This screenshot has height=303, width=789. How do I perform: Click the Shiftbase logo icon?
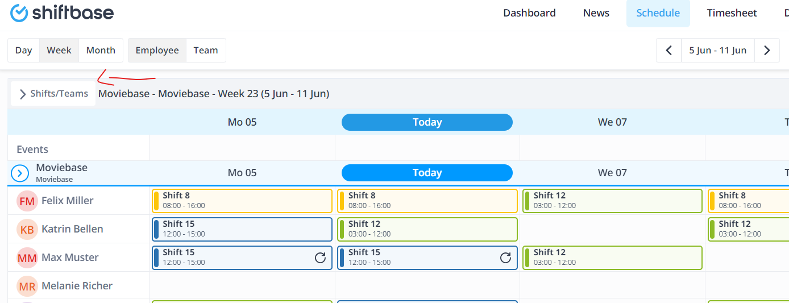19,13
